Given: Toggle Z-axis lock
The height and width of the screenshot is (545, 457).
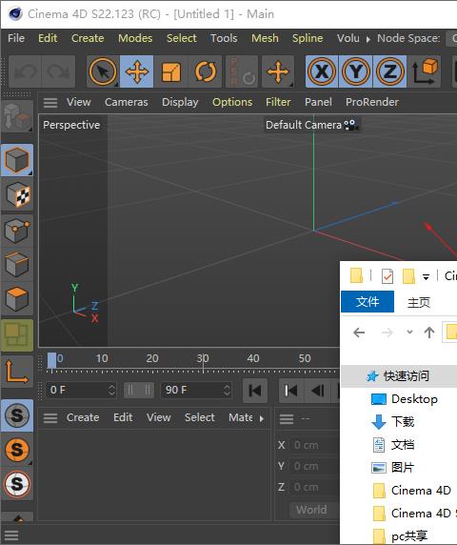Looking at the screenshot, I should 389,72.
